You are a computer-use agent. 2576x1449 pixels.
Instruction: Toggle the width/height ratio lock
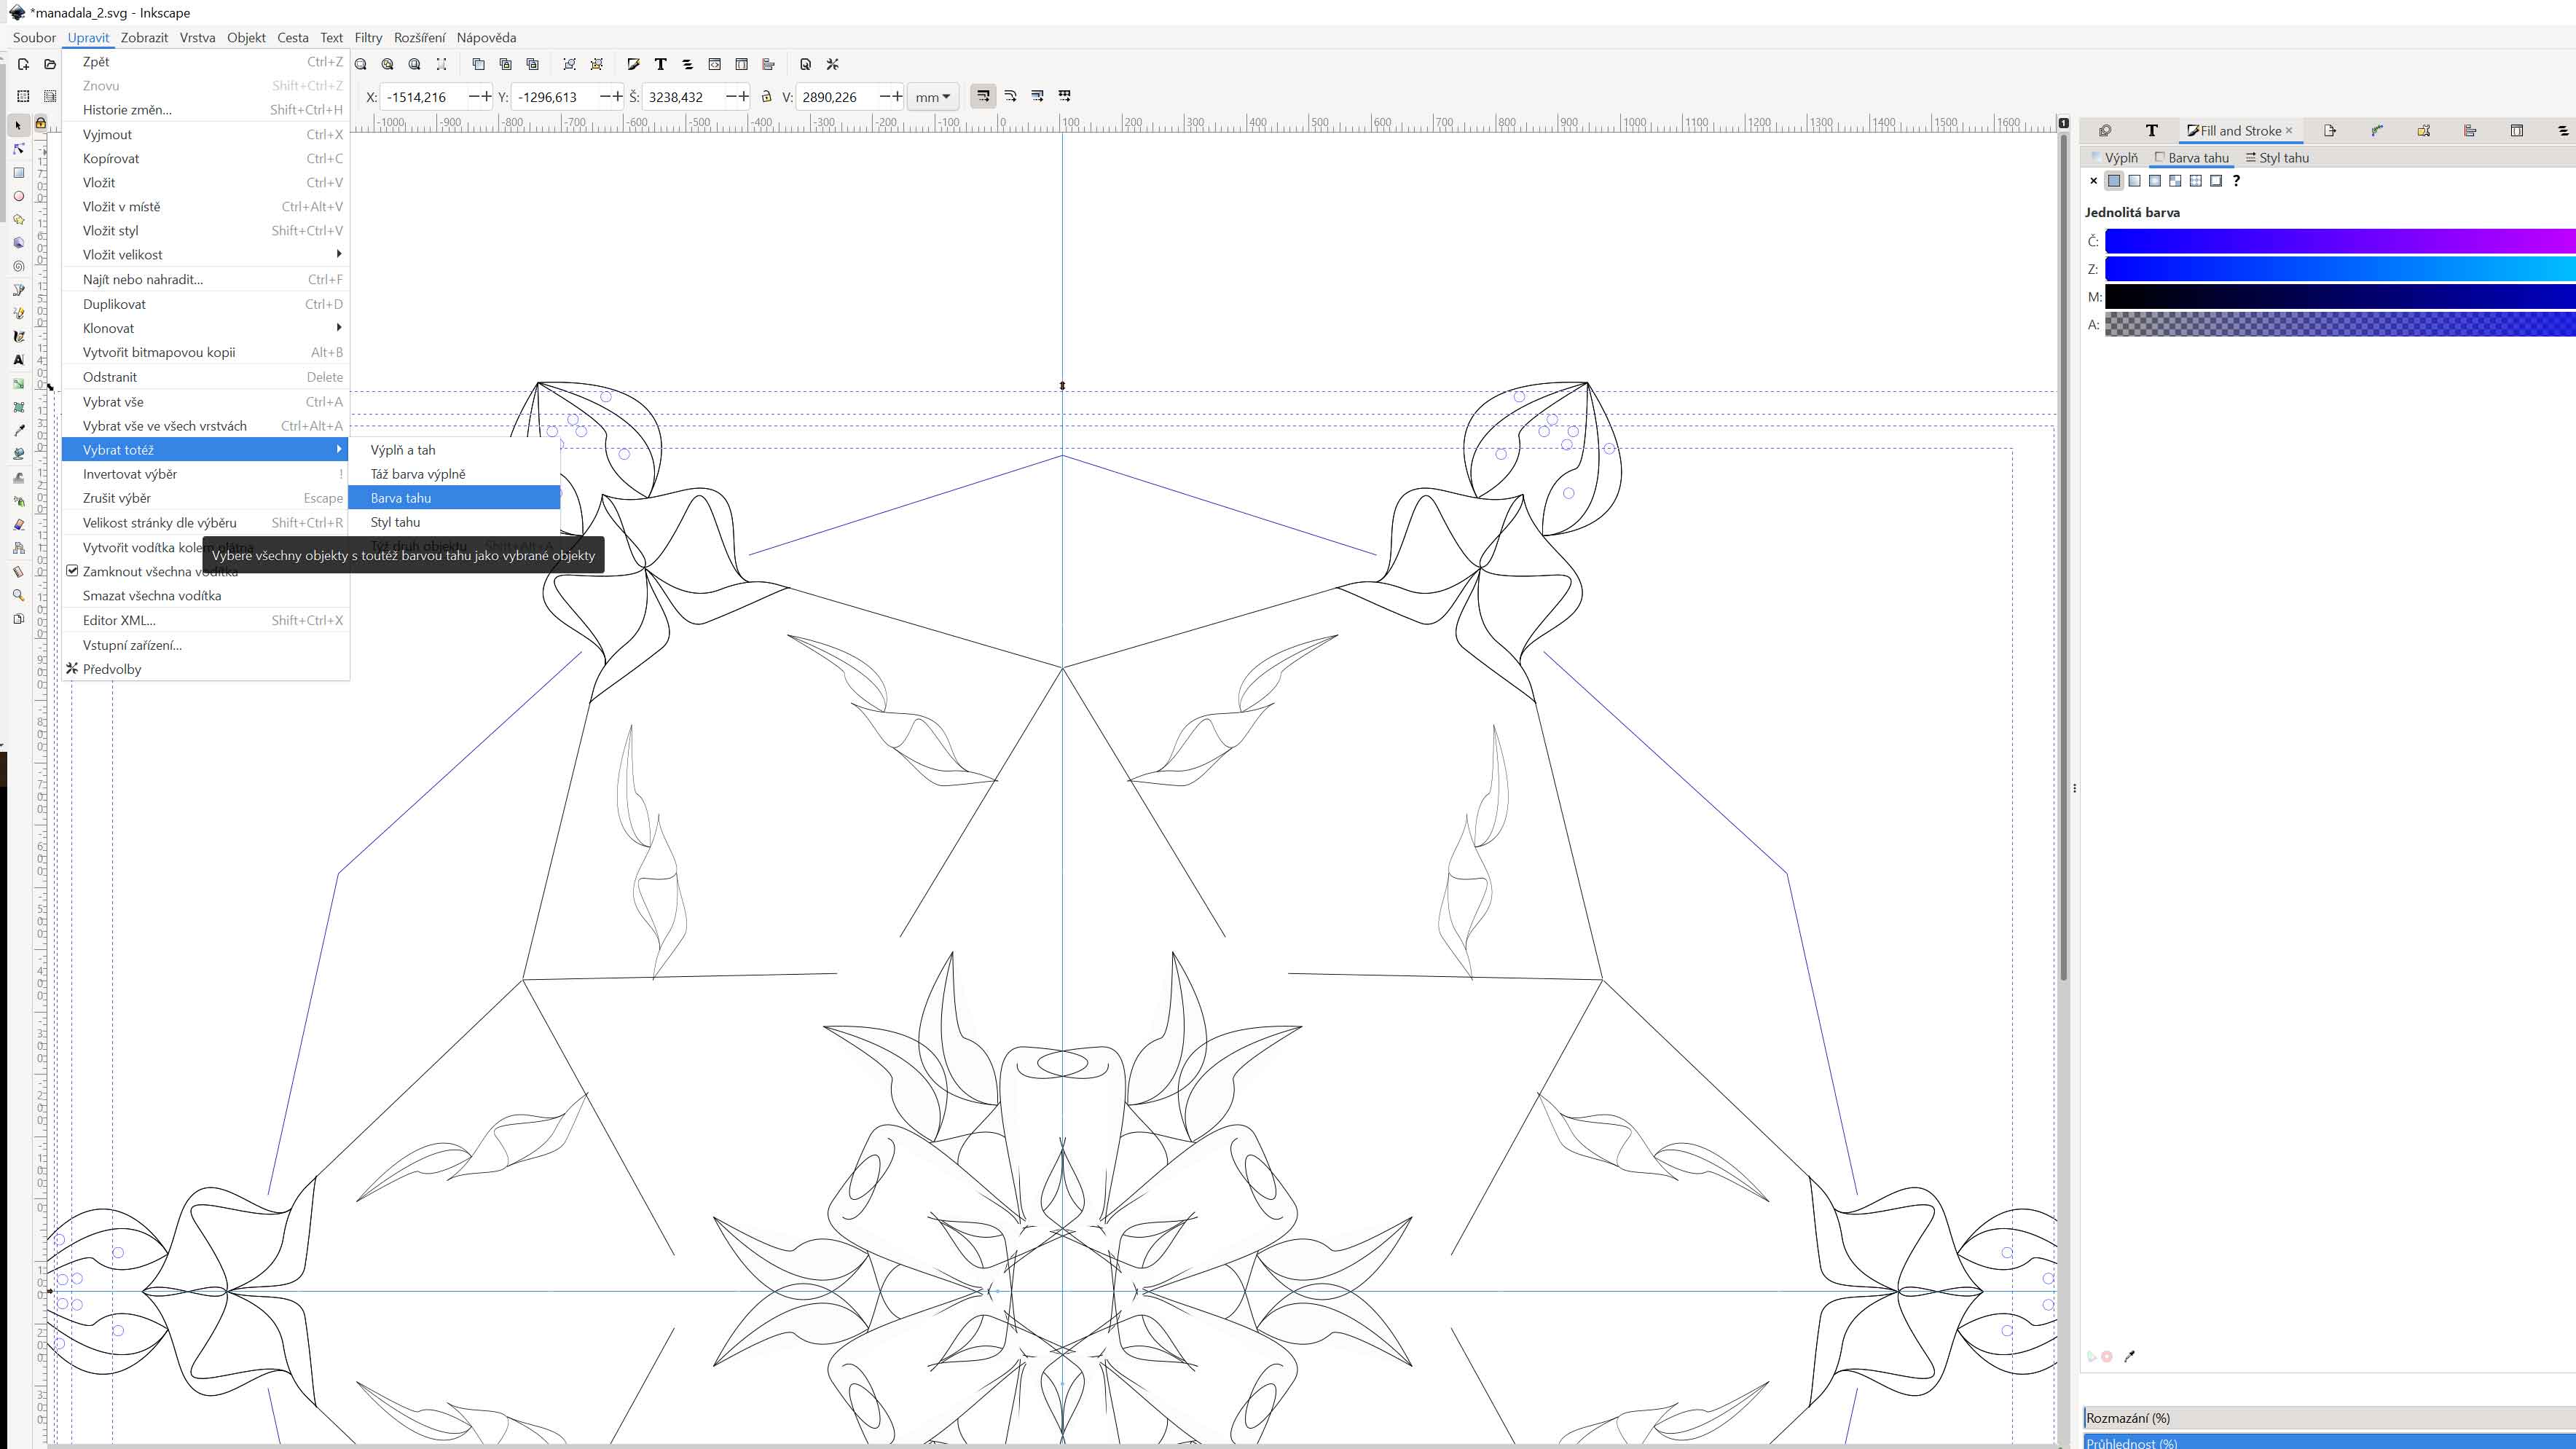pos(766,97)
